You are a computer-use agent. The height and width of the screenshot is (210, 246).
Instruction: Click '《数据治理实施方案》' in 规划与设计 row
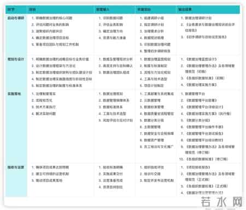coord(201,85)
